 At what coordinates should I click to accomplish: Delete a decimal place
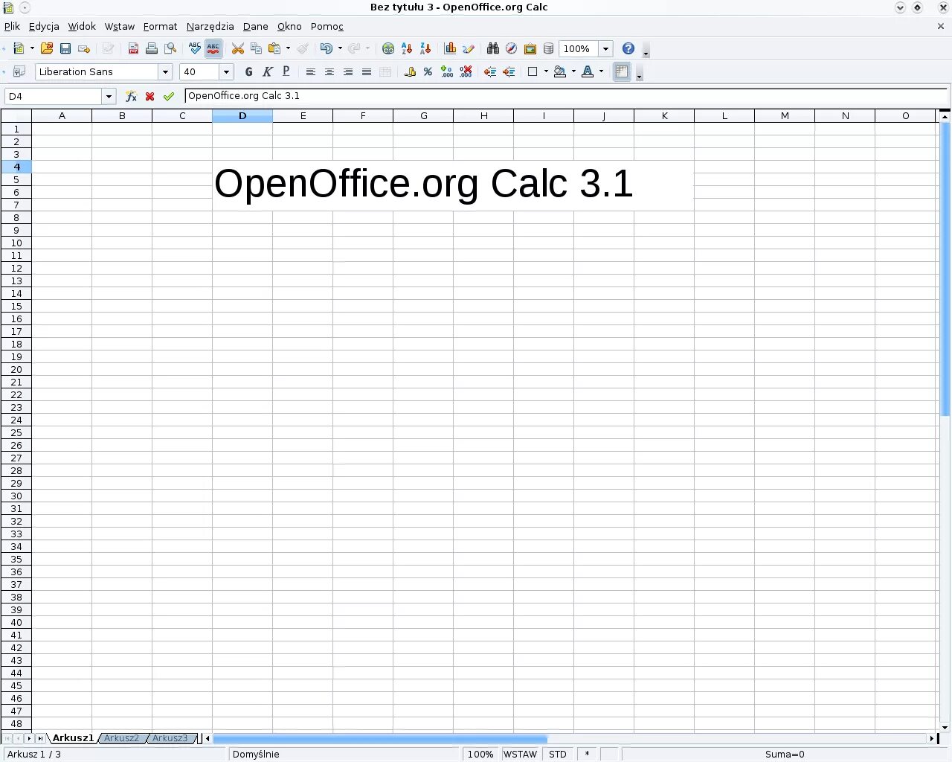466,71
